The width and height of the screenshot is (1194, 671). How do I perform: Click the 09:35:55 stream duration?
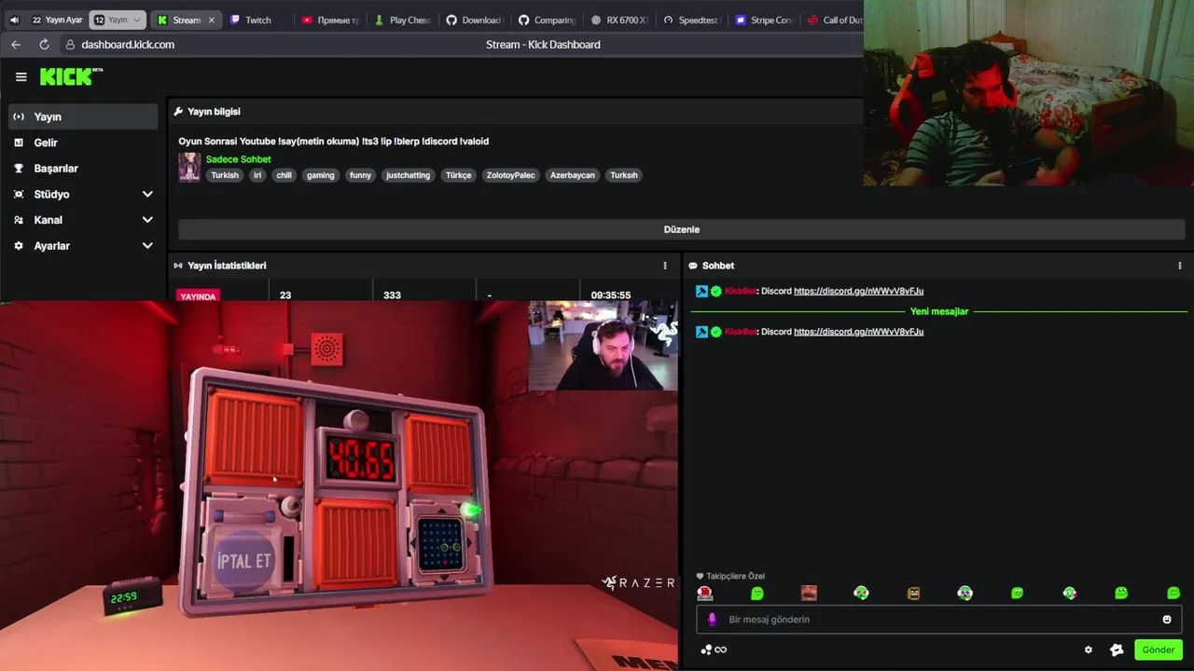(x=610, y=295)
